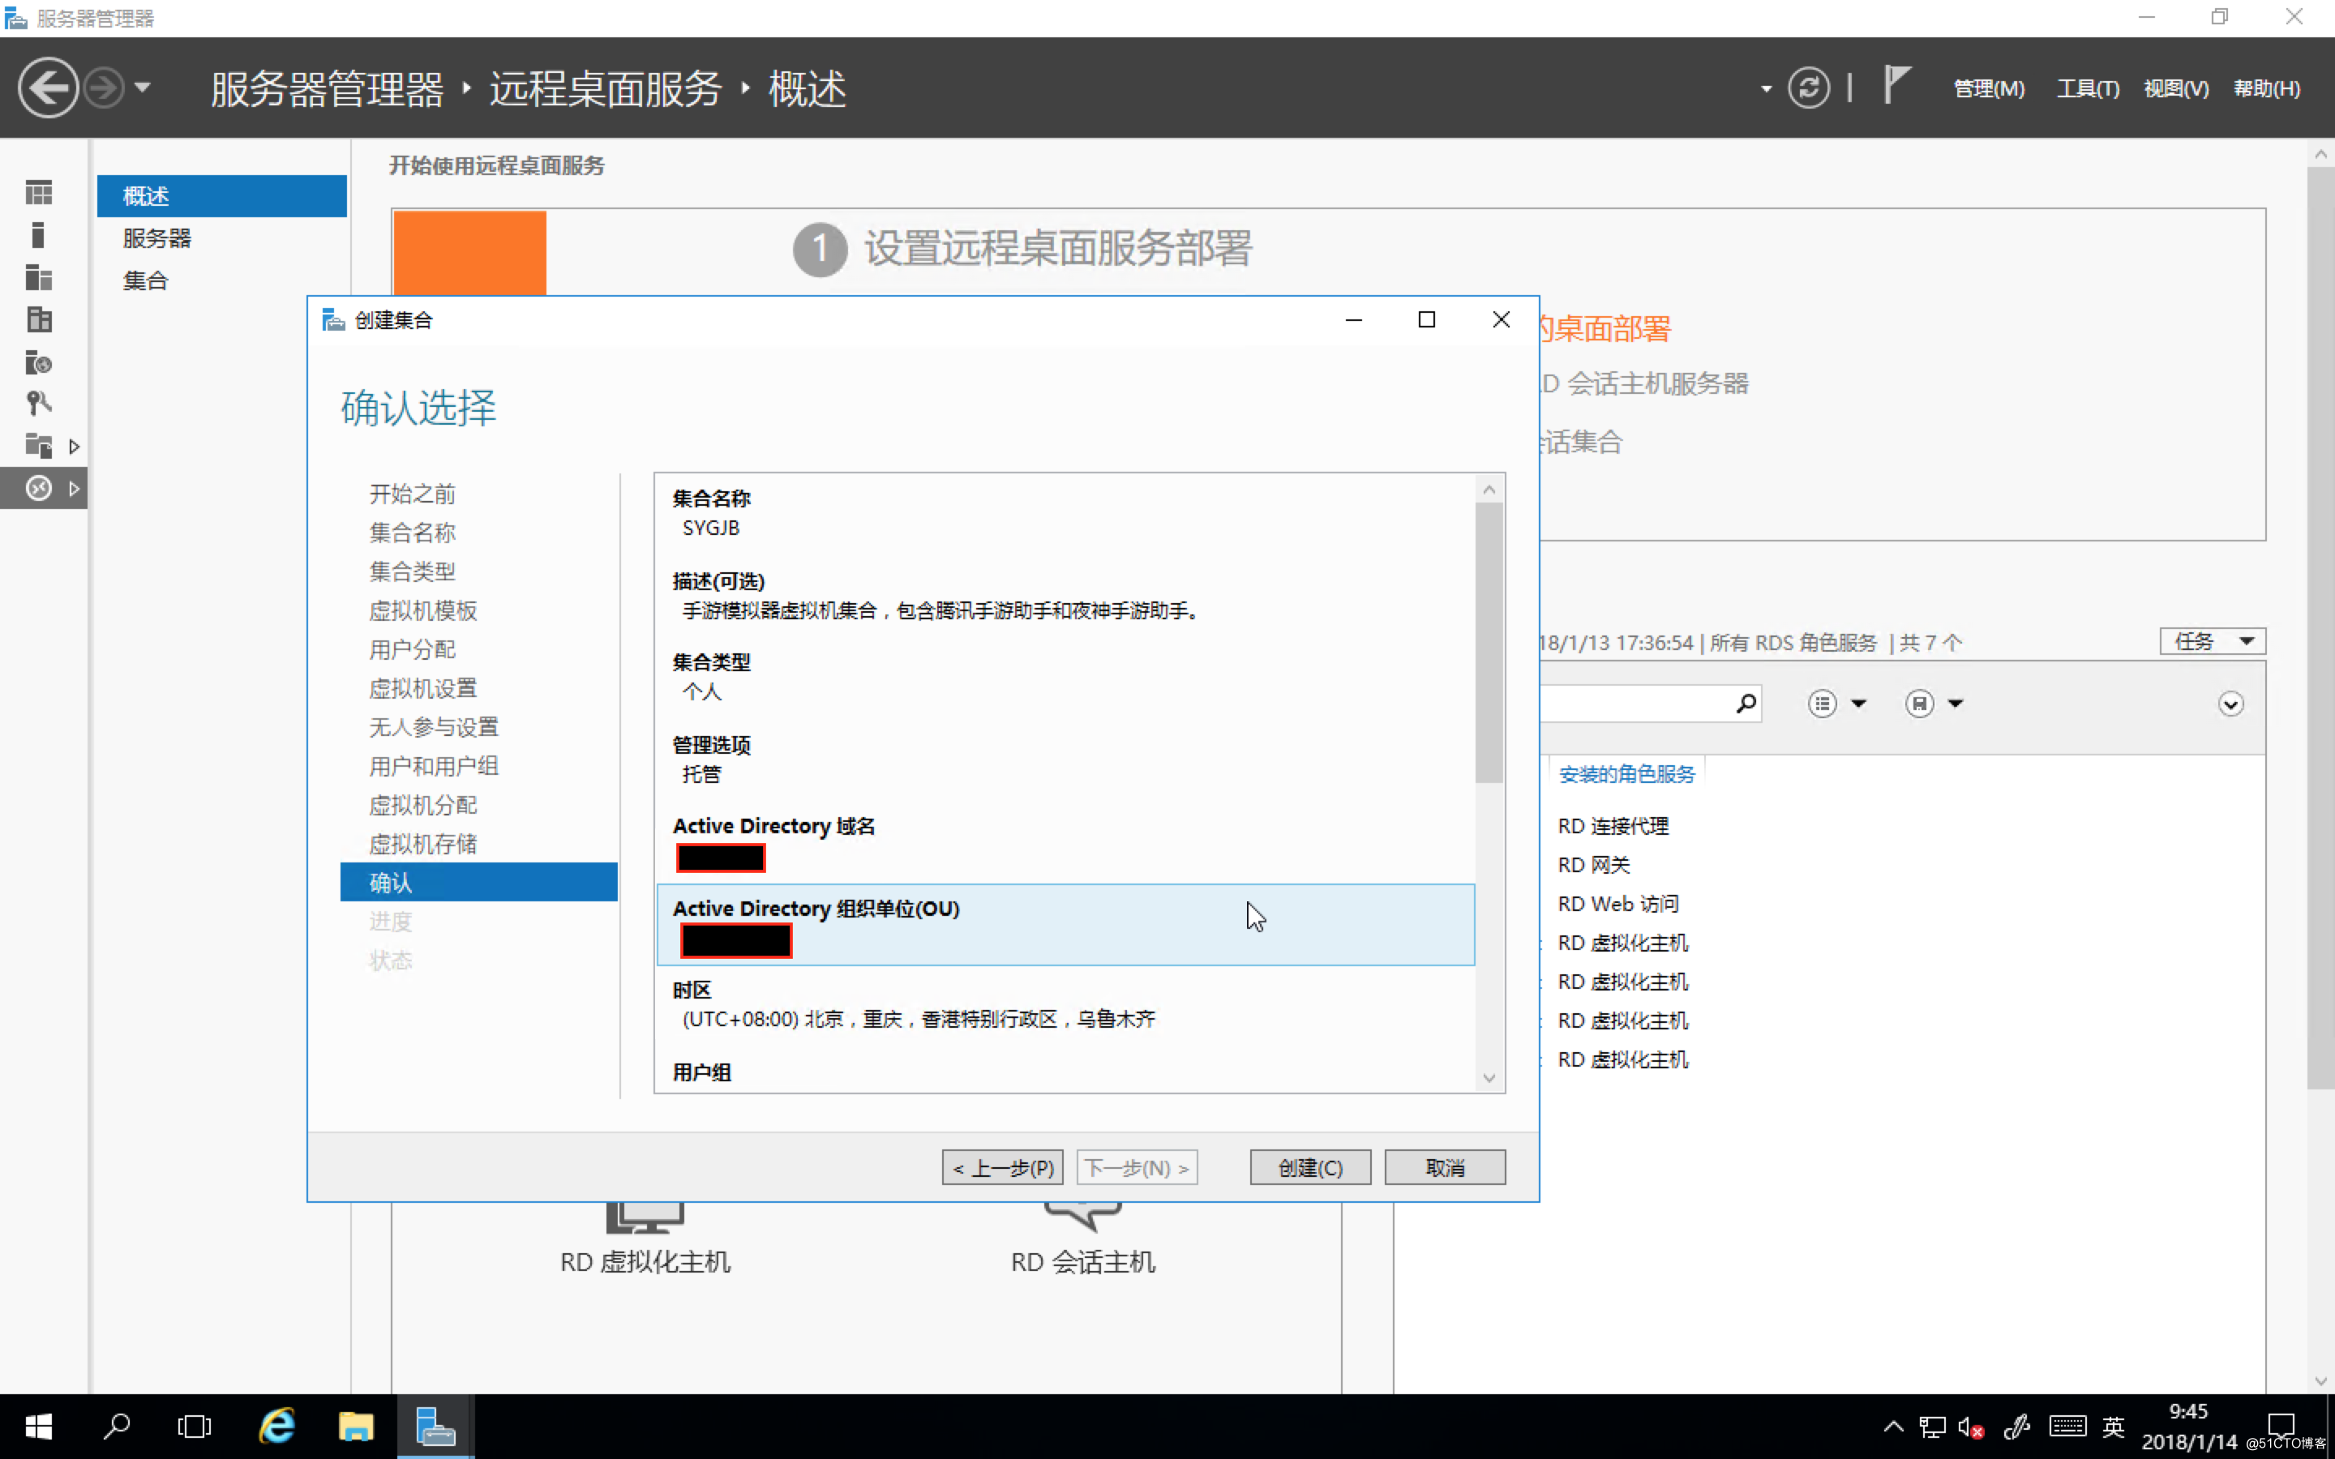Go to 集合名称 wizard step

click(x=412, y=533)
